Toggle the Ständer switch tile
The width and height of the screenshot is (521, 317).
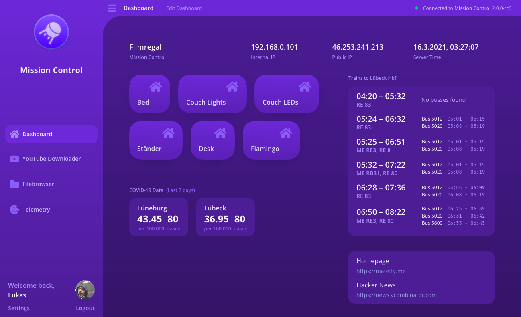(x=156, y=140)
